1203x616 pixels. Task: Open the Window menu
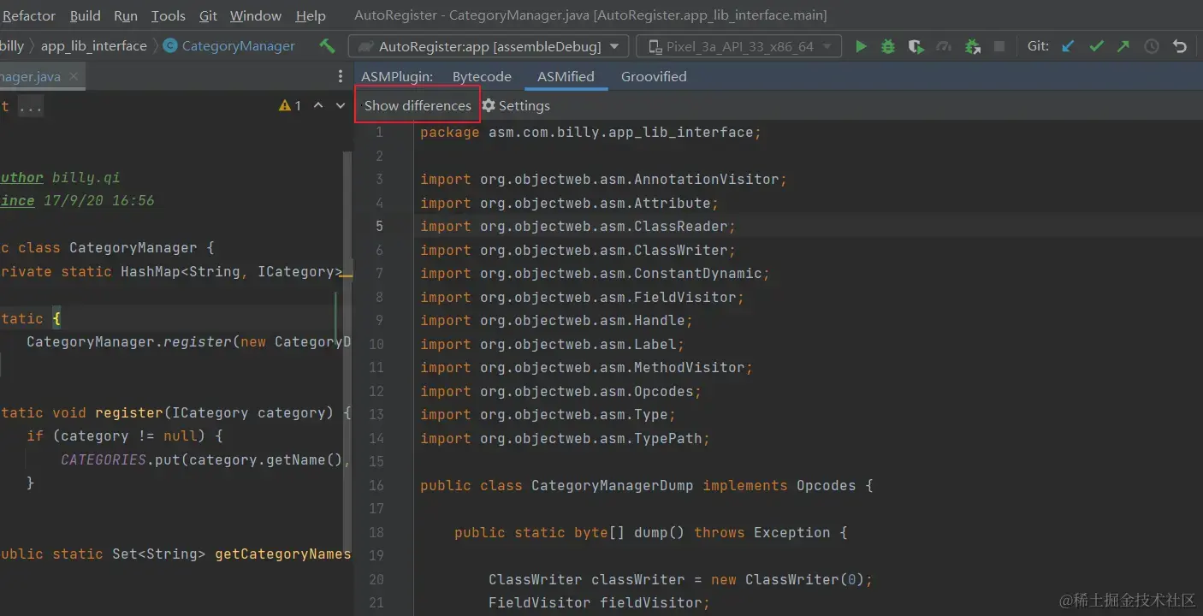coord(256,15)
